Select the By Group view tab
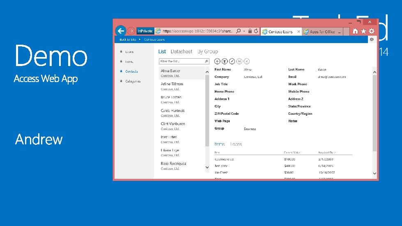This screenshot has height=226, width=402. click(208, 51)
